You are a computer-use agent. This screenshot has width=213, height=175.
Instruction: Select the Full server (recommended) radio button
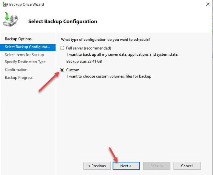pyautogui.click(x=62, y=48)
